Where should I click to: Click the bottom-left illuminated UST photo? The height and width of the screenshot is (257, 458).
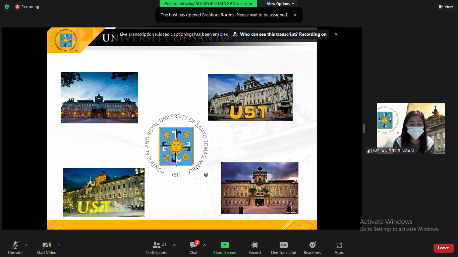pos(104,192)
